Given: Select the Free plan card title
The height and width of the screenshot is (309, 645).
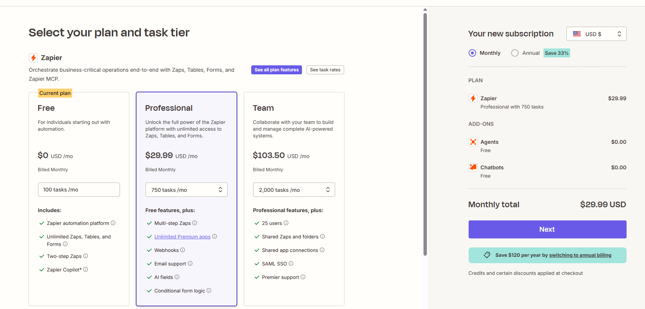Looking at the screenshot, I should pyautogui.click(x=46, y=108).
